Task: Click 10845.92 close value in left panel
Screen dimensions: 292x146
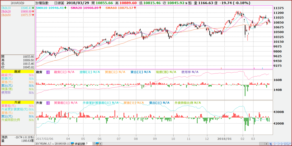Action: 29,67
